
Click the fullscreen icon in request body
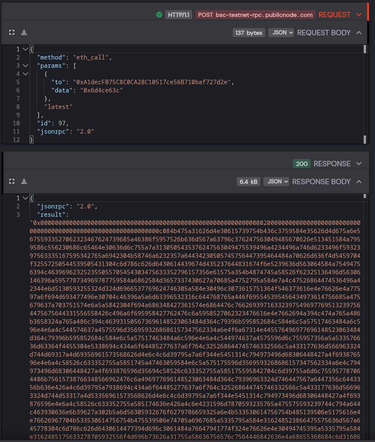[x=12, y=33]
